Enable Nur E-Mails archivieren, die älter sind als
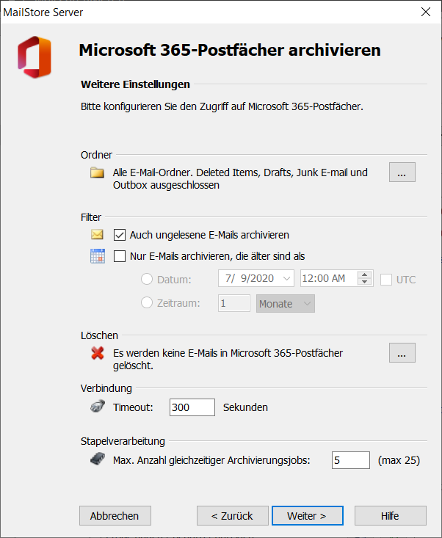This screenshot has height=538, width=442. 120,256
